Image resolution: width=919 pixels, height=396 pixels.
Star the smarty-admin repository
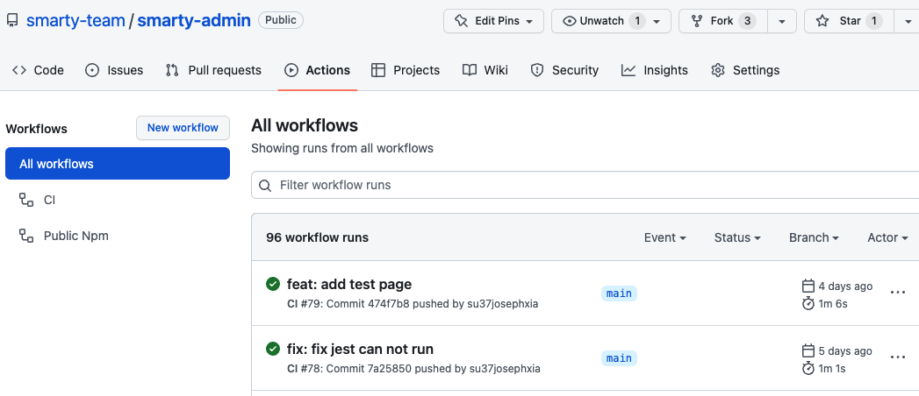pos(841,21)
